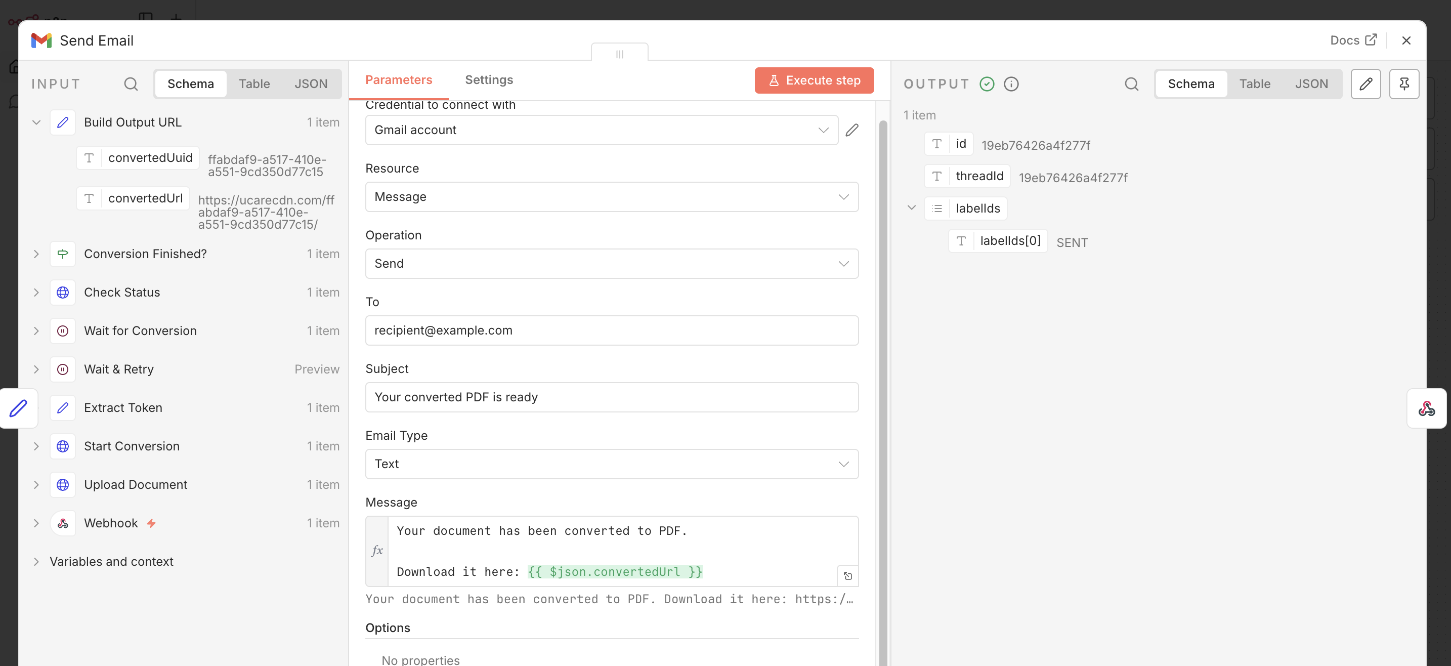Expand the Wait & Retry node
Screen dimensions: 1451x666
pos(36,369)
